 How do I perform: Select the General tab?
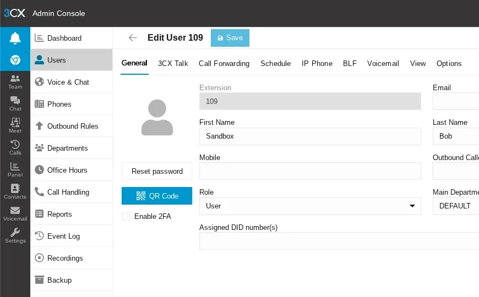coord(134,63)
